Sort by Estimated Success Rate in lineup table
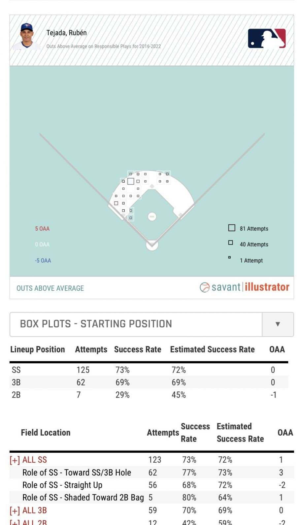Viewport: 297px width, 525px height. tap(212, 349)
